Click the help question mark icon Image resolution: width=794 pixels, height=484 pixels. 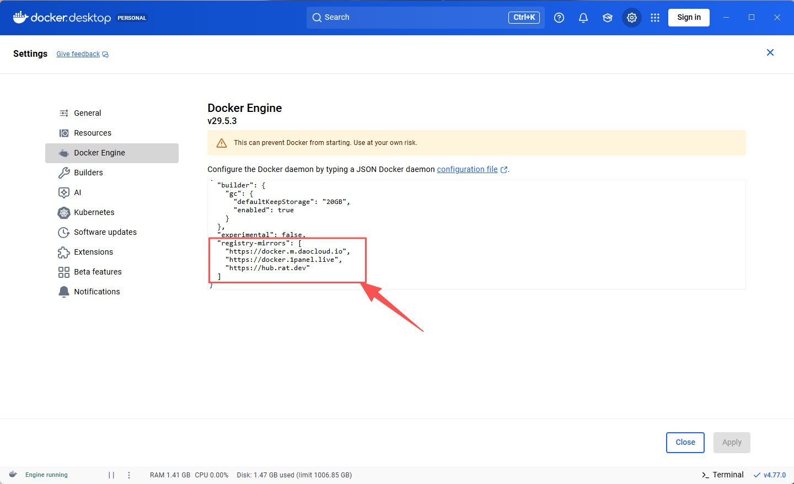pyautogui.click(x=559, y=18)
